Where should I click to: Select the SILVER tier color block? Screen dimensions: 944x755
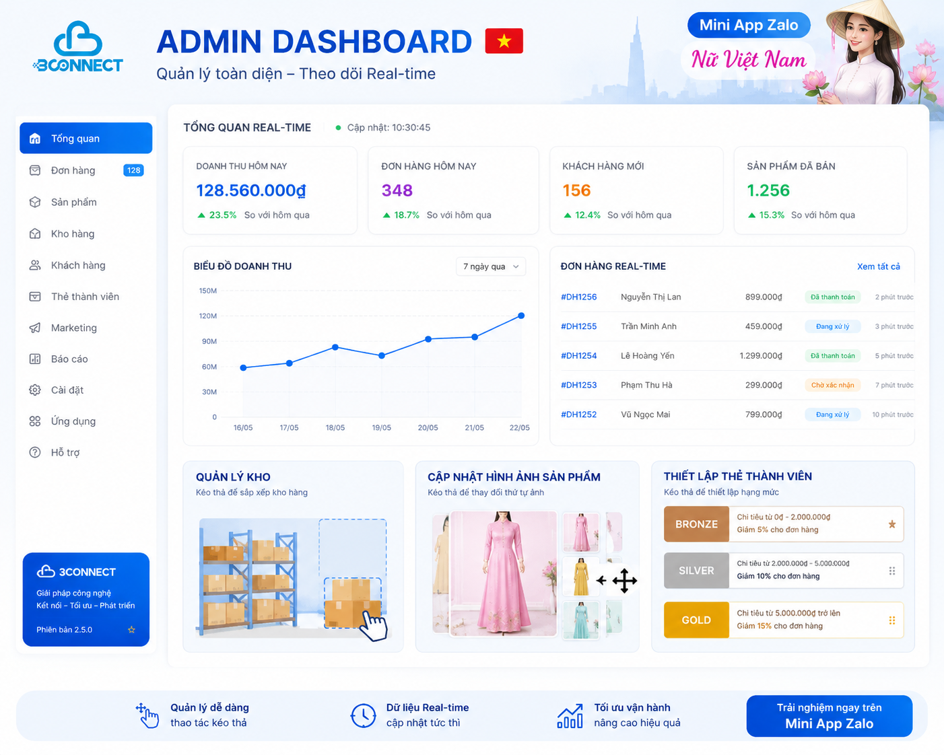(696, 571)
